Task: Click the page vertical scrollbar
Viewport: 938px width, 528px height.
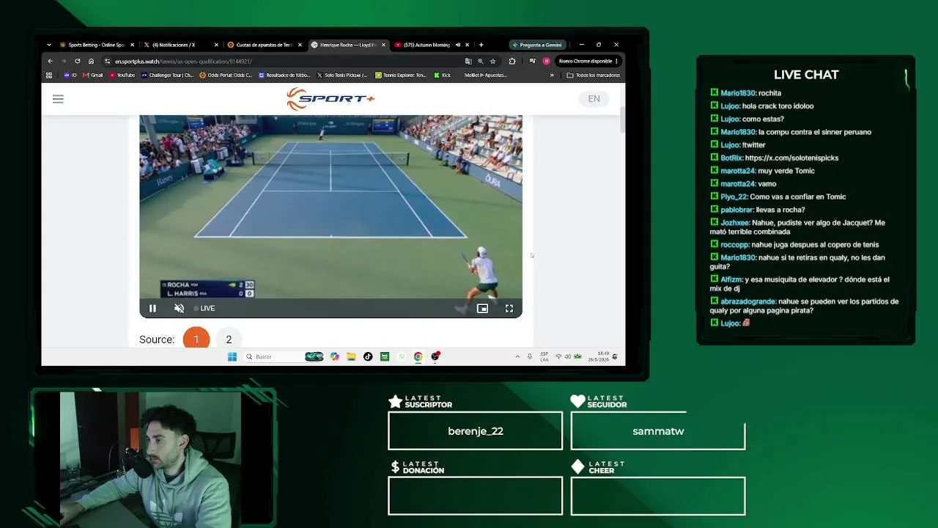Action: [x=622, y=120]
